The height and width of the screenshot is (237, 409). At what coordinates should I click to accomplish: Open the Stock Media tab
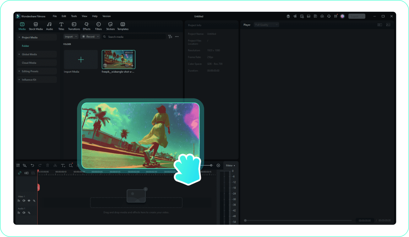click(36, 26)
